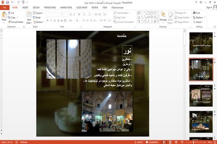Open PowerPoint Help question mark
The width and height of the screenshot is (217, 144).
point(196,3)
